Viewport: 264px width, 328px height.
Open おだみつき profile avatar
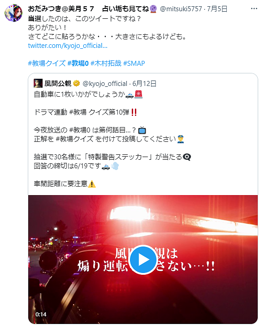coord(13,13)
